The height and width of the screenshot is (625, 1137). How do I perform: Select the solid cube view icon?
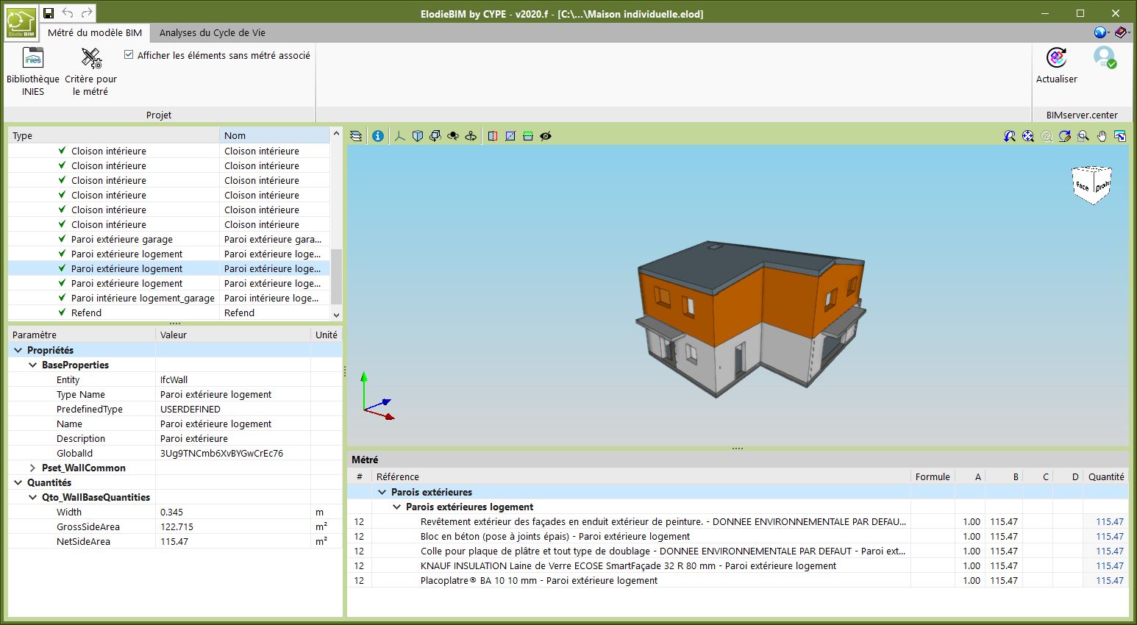pos(418,136)
